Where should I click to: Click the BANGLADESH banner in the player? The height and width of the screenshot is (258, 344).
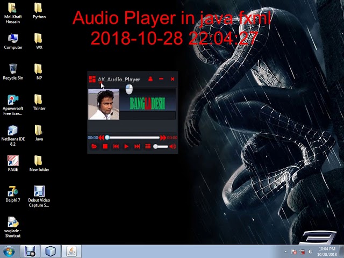148,104
